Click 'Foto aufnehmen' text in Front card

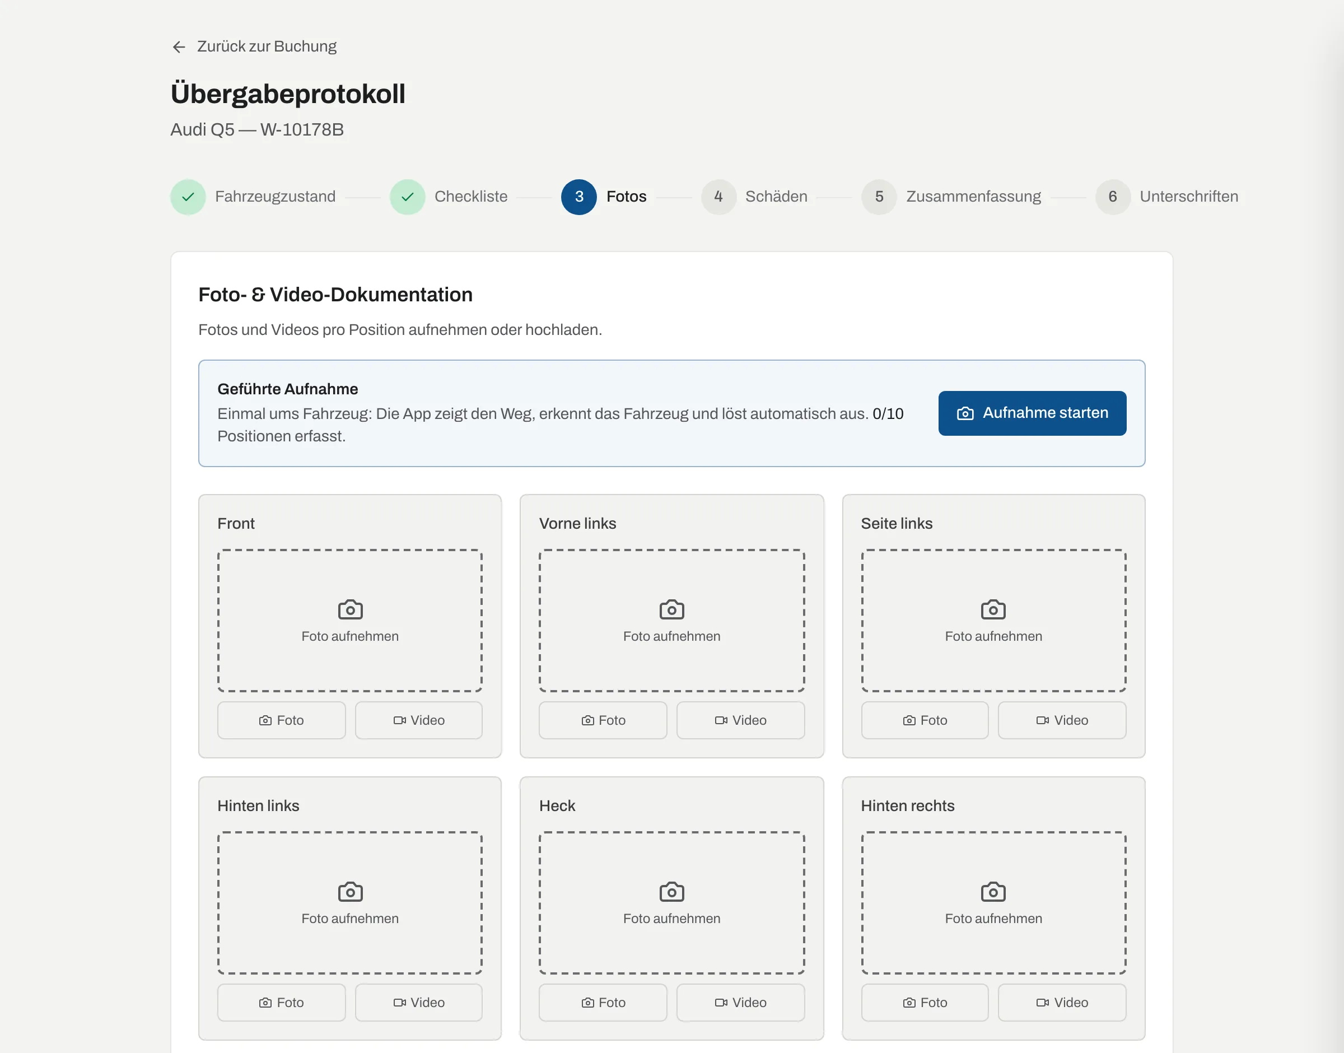tap(350, 636)
